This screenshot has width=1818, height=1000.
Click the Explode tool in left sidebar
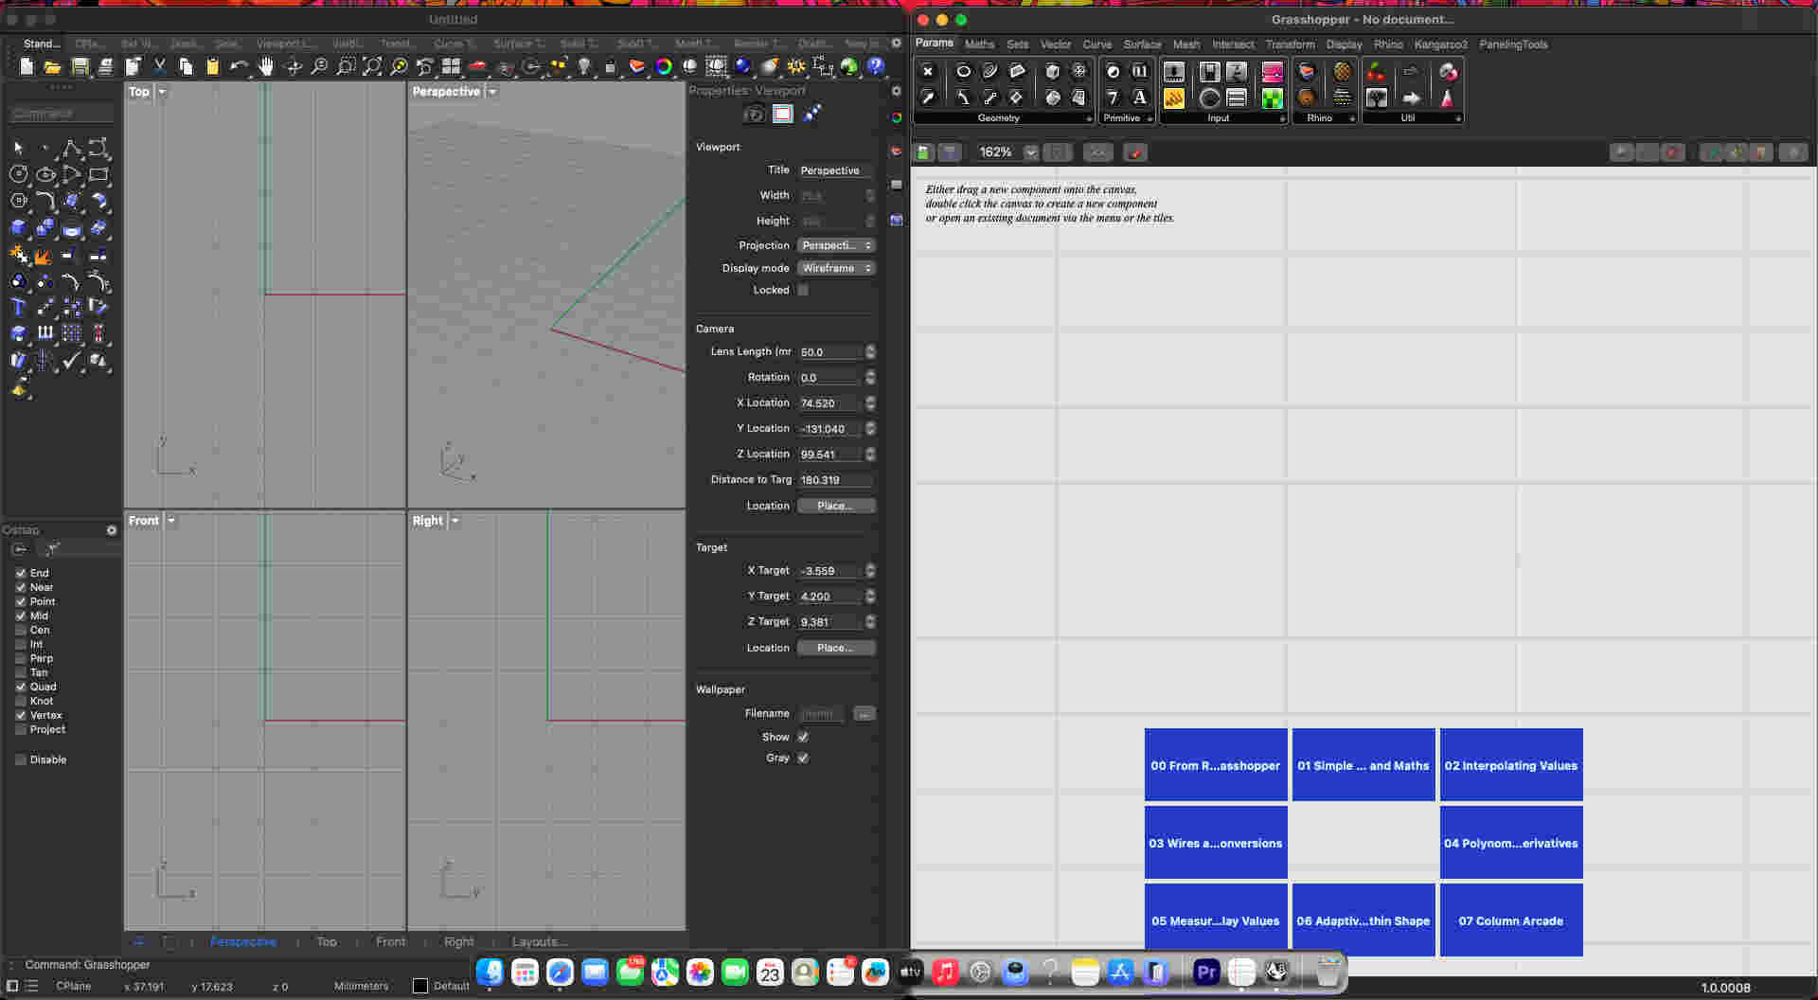42,256
